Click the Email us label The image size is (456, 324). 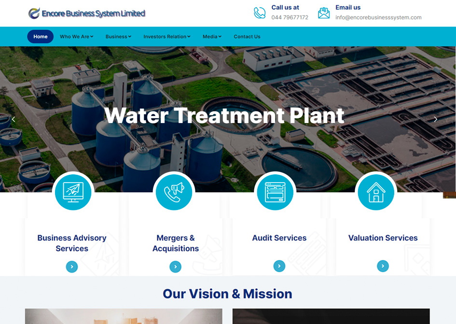pos(348,8)
